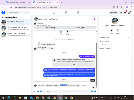React to Message sent bubble
The image size is (134, 100).
(x=49, y=48)
